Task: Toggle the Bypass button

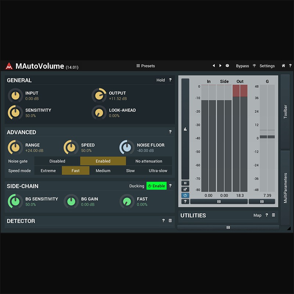Action: coord(242,66)
